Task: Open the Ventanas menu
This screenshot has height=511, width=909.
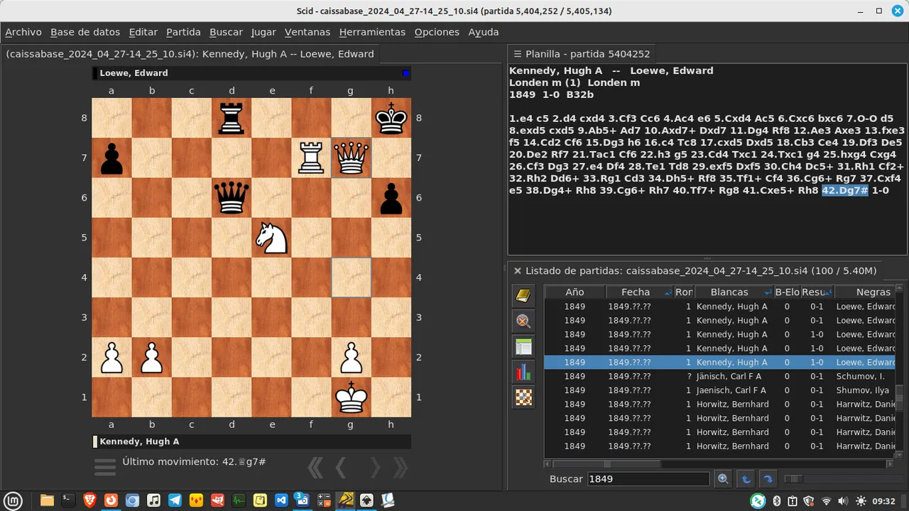Action: click(x=307, y=32)
